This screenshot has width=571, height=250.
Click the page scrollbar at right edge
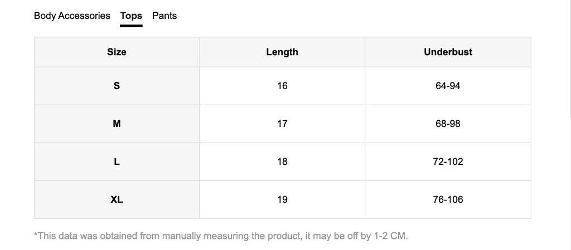(x=570, y=58)
